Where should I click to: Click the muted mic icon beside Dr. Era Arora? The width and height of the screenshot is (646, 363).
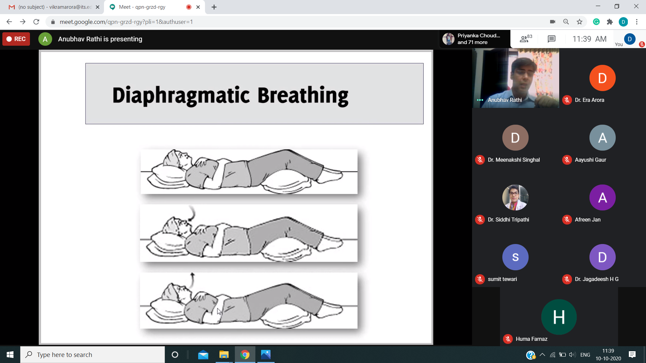567,100
